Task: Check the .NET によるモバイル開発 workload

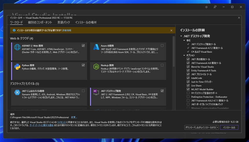Action: 83,91
